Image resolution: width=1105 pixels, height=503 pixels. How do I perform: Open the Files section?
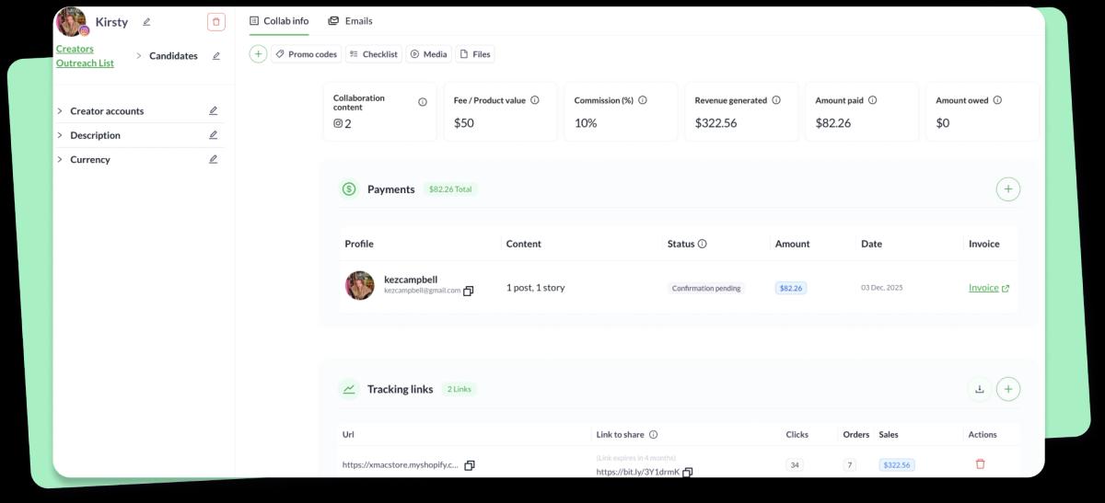(475, 54)
